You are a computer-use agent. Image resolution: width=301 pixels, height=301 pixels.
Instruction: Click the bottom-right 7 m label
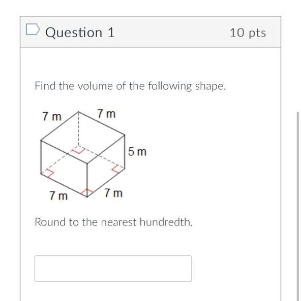(x=113, y=193)
